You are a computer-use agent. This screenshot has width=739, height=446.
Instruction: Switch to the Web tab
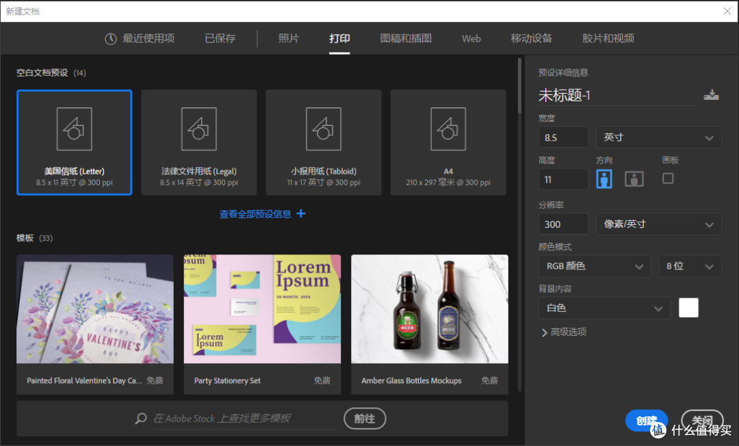pos(471,39)
